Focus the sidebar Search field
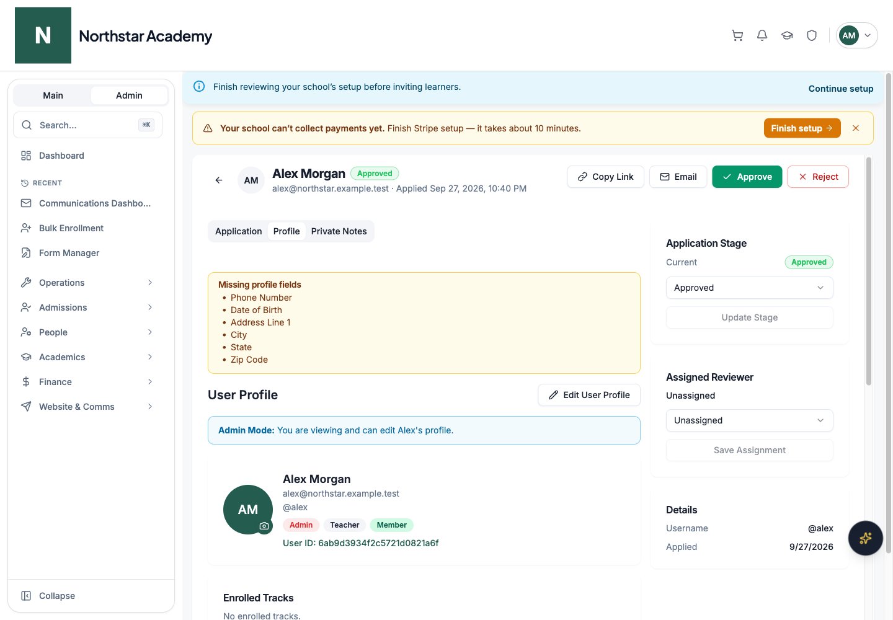 coord(87,125)
